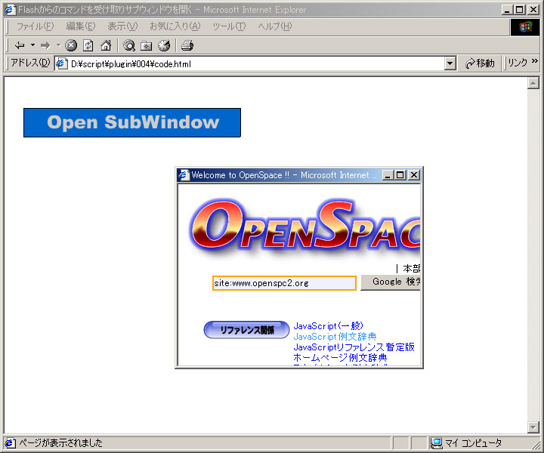The height and width of the screenshot is (453, 544).
Task: Close the Welcome to OpenSpace subwindow
Action: (x=413, y=175)
